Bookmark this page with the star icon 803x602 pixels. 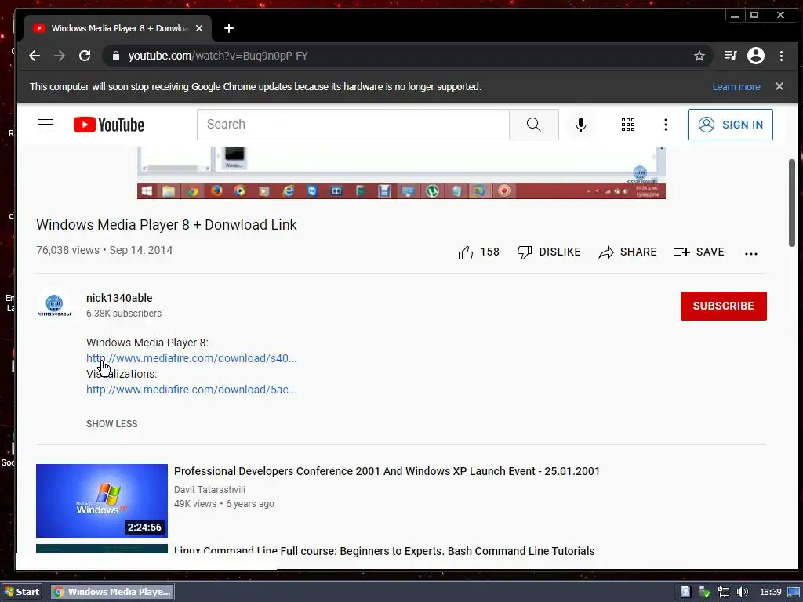tap(699, 56)
